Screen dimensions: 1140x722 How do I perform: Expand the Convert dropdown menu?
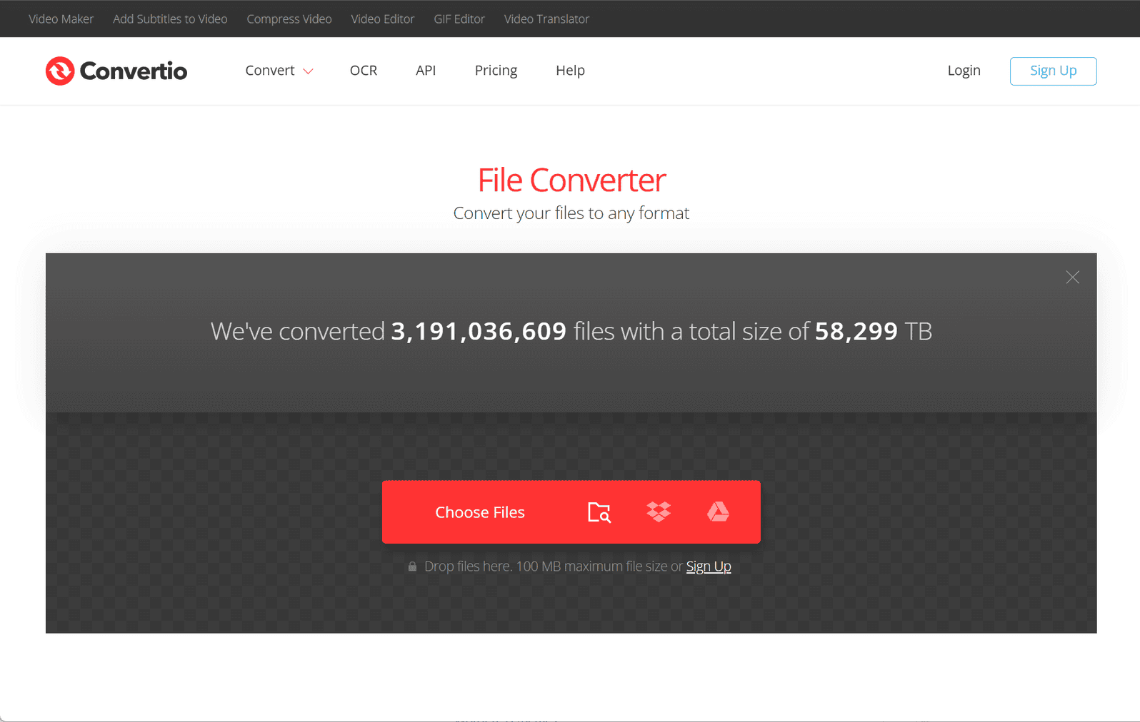pos(279,71)
